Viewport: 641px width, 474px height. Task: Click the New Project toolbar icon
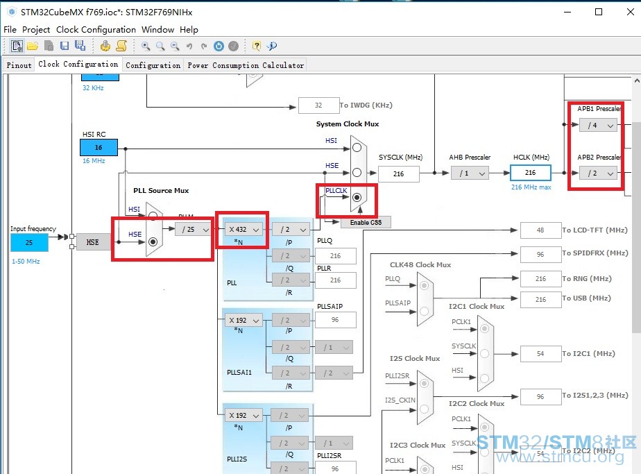(x=17, y=46)
